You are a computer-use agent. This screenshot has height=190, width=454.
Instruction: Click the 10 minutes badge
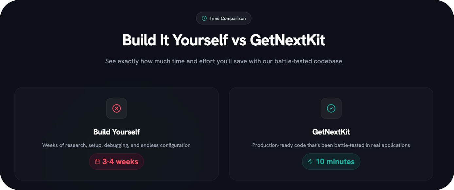[331, 161]
